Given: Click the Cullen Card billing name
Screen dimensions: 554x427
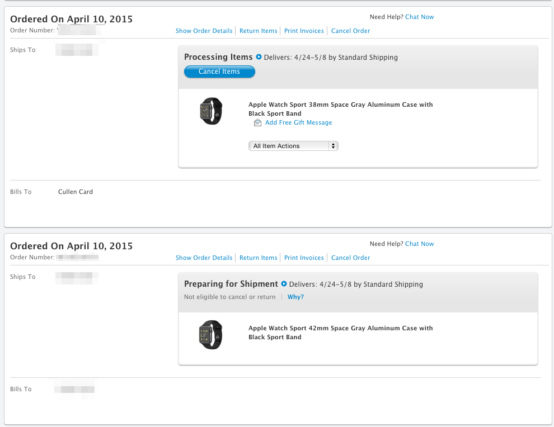Looking at the screenshot, I should [x=75, y=192].
